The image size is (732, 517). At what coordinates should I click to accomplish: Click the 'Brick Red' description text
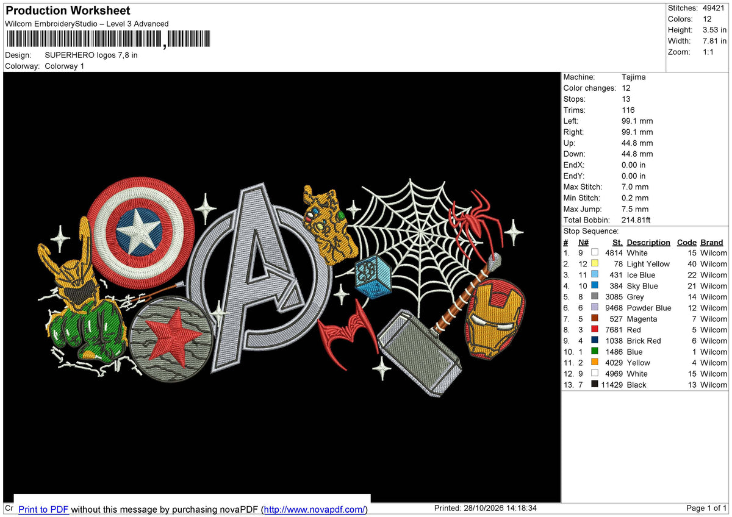coord(644,340)
